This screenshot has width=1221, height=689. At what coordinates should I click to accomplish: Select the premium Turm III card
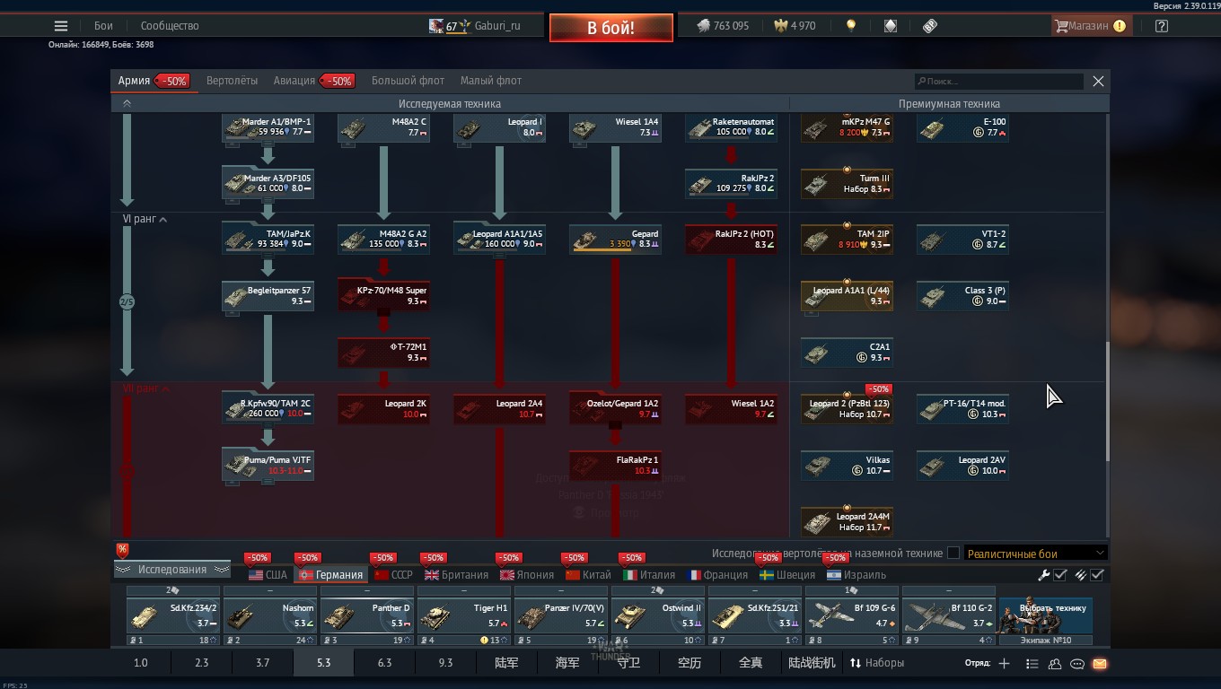[x=847, y=184]
